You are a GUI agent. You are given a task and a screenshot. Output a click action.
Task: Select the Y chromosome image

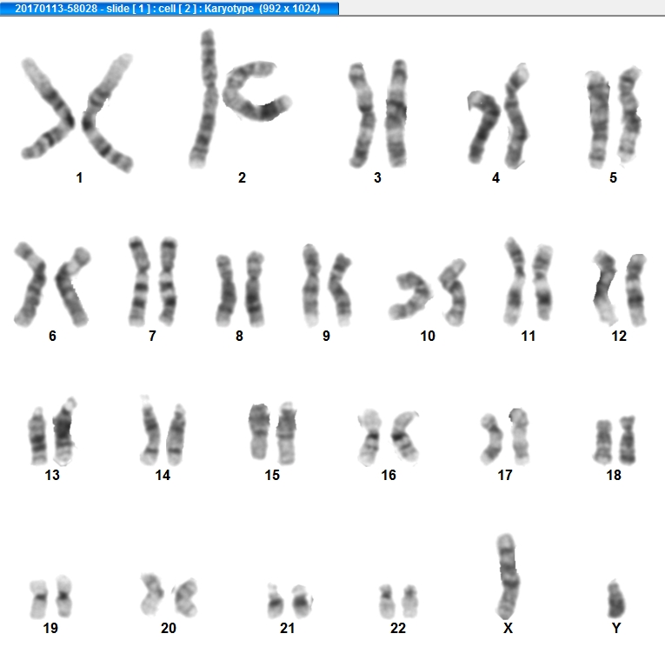(616, 598)
